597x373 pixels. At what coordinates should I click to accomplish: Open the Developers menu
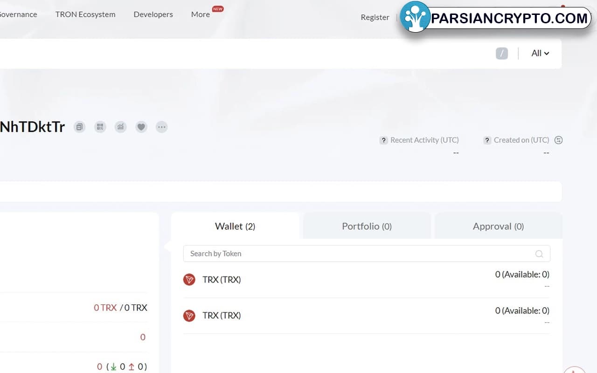point(153,14)
